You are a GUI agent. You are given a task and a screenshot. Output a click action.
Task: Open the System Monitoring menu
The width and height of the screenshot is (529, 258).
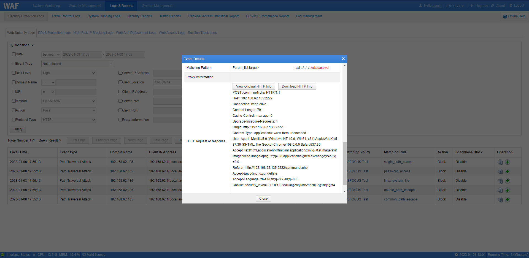point(46,6)
